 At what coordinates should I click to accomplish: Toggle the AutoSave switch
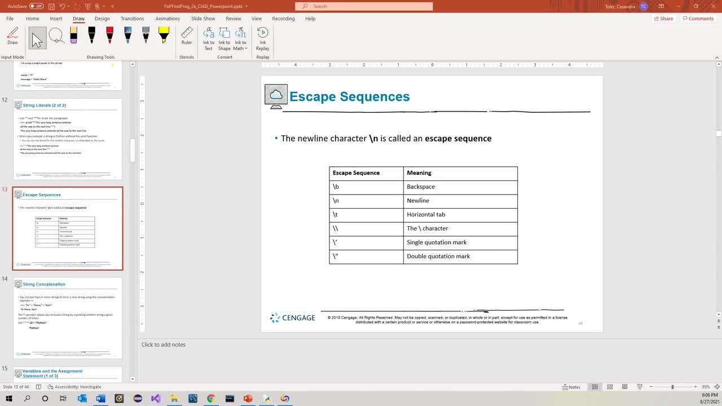36,6
